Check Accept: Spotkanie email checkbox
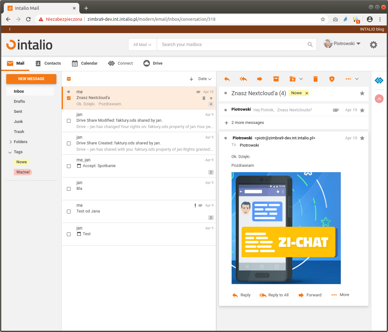The width and height of the screenshot is (388, 332). [69, 166]
